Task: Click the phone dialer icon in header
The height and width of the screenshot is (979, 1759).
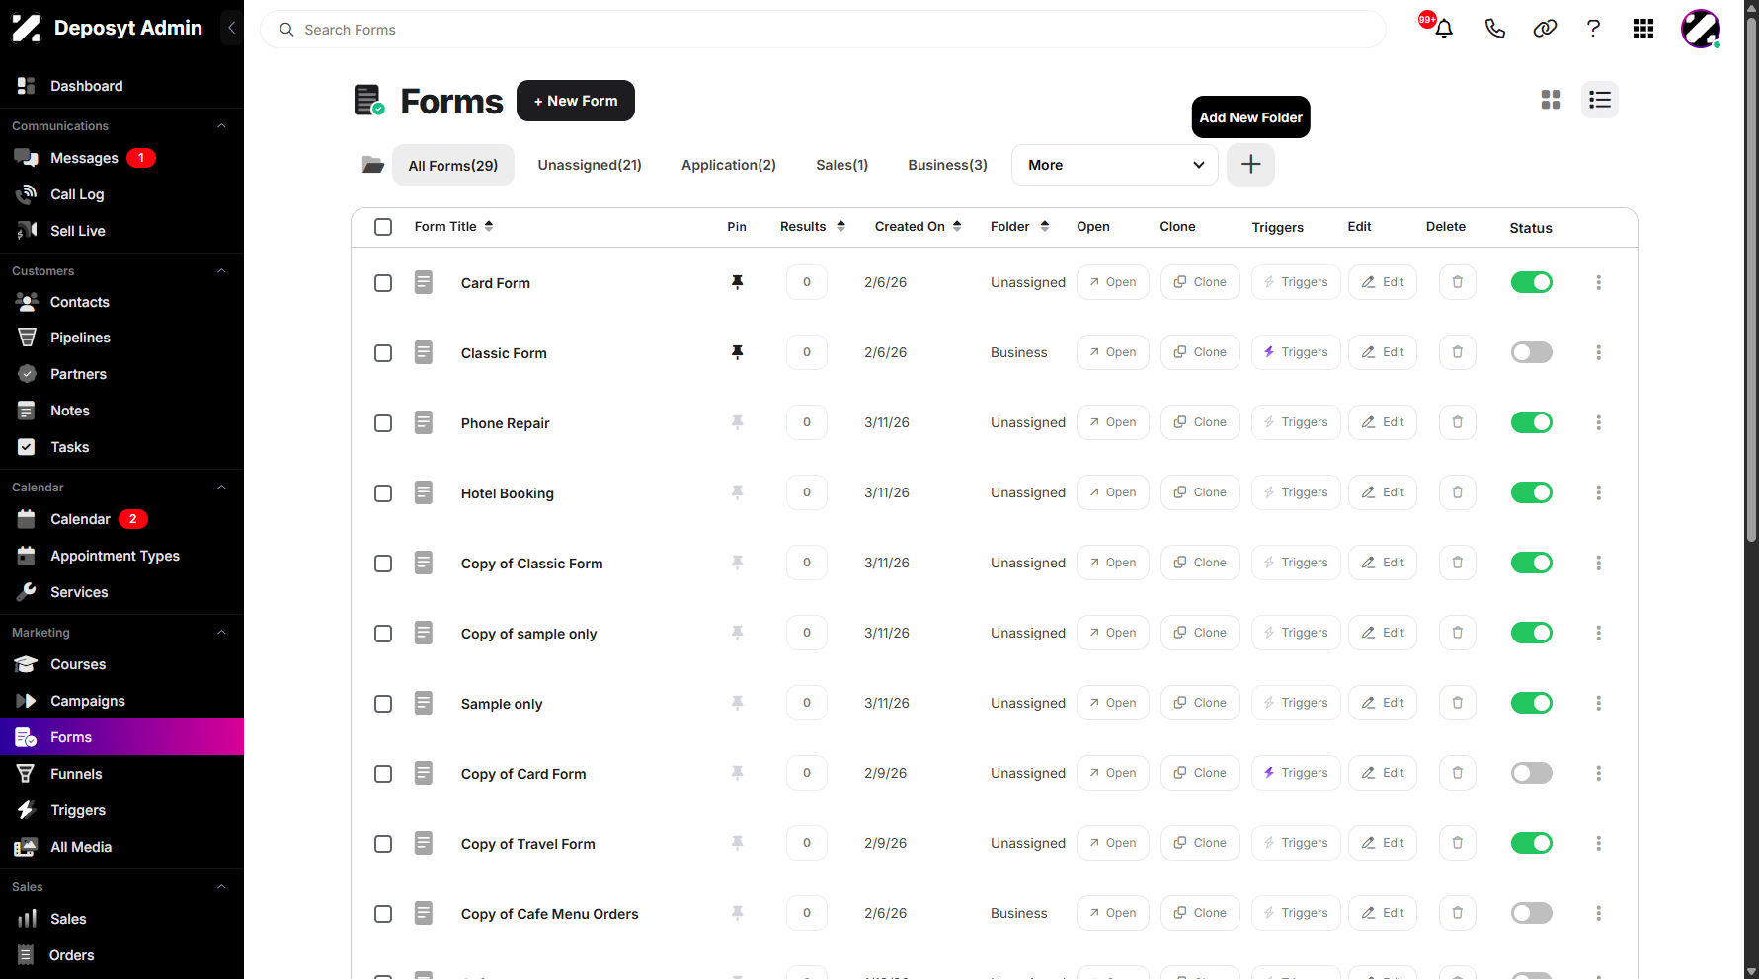Action: click(x=1494, y=29)
